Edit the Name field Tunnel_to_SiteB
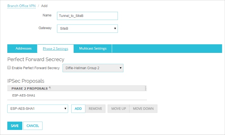 click(x=87, y=16)
